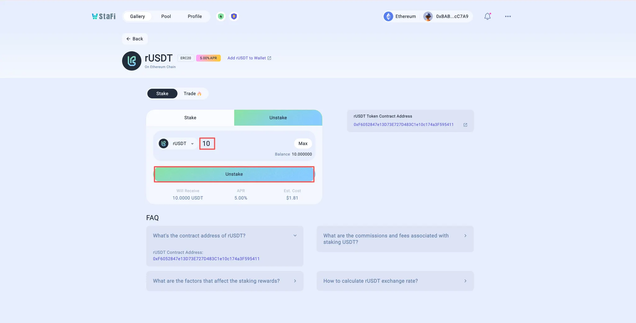Click the Max amount button
The width and height of the screenshot is (636, 323).
303,144
